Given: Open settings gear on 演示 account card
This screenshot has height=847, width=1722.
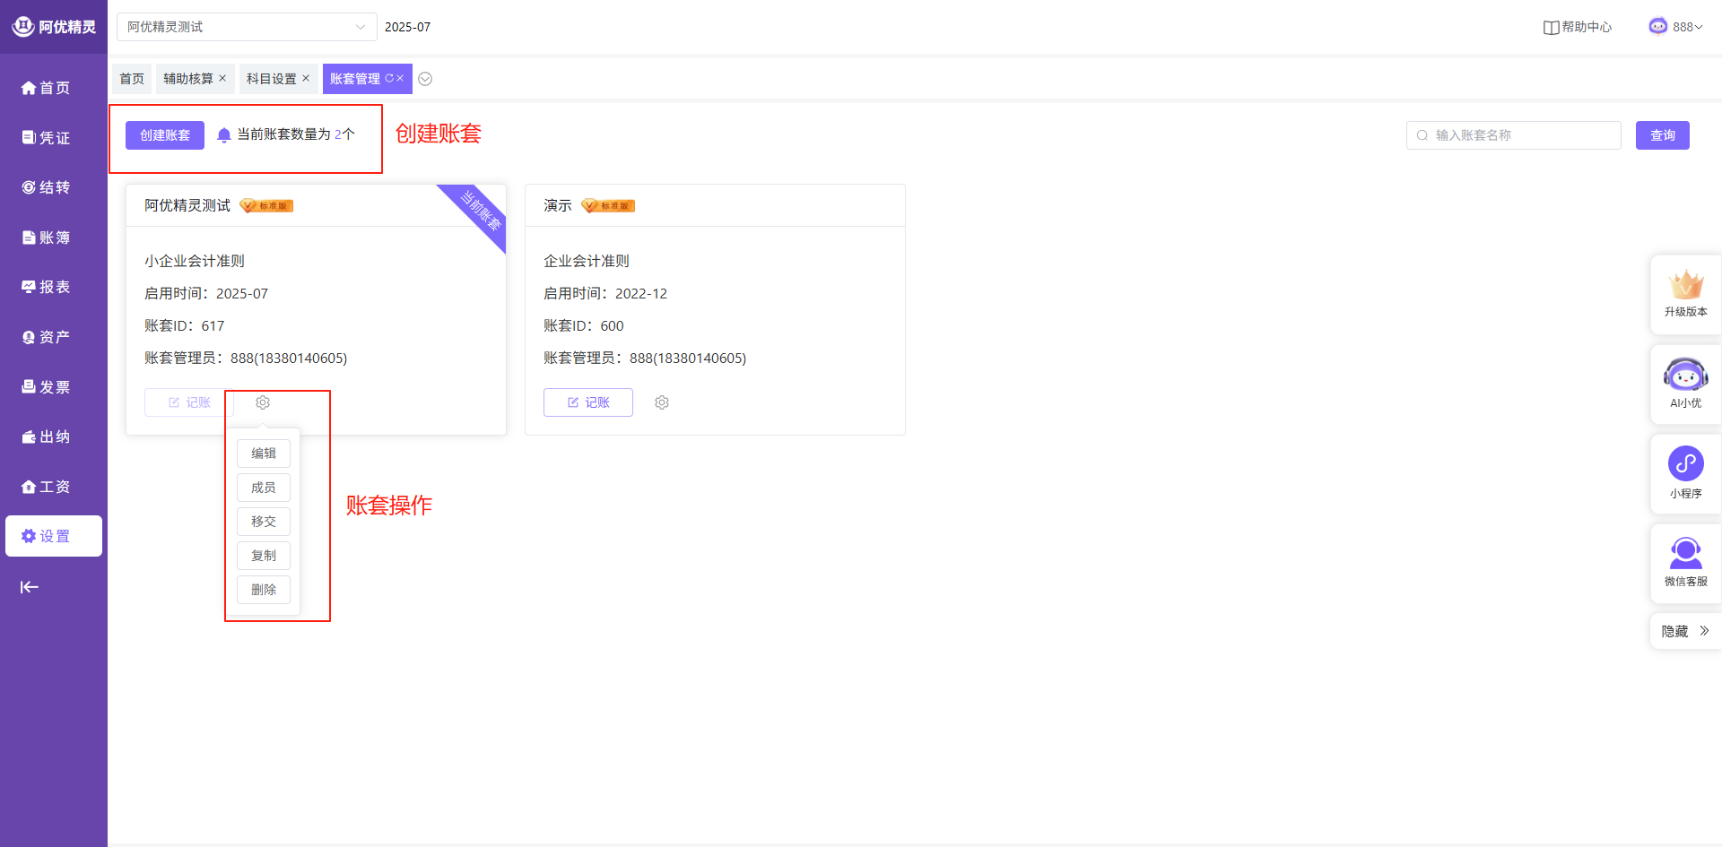Looking at the screenshot, I should 662,402.
